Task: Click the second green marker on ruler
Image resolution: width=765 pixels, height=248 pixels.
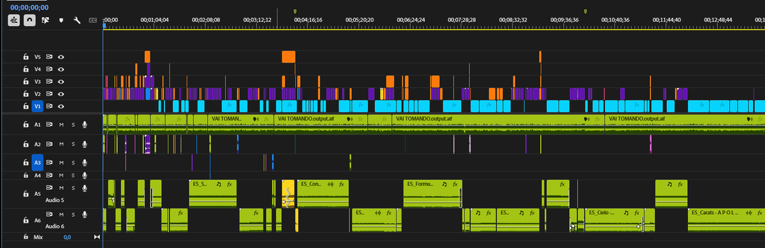Action: (x=585, y=11)
